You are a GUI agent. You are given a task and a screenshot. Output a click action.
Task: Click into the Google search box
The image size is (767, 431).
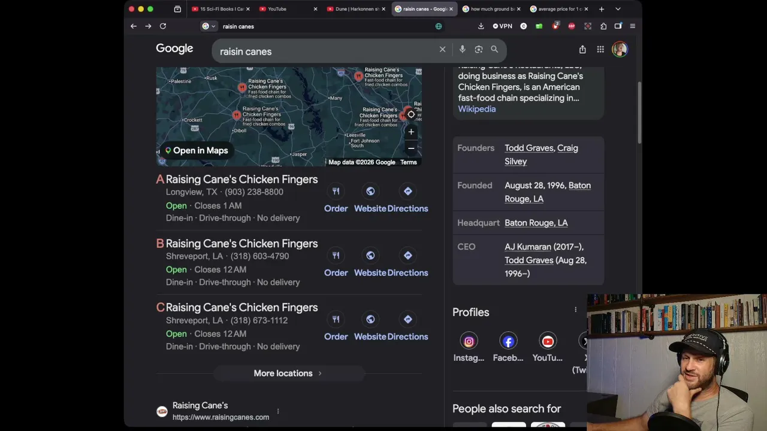pos(327,51)
